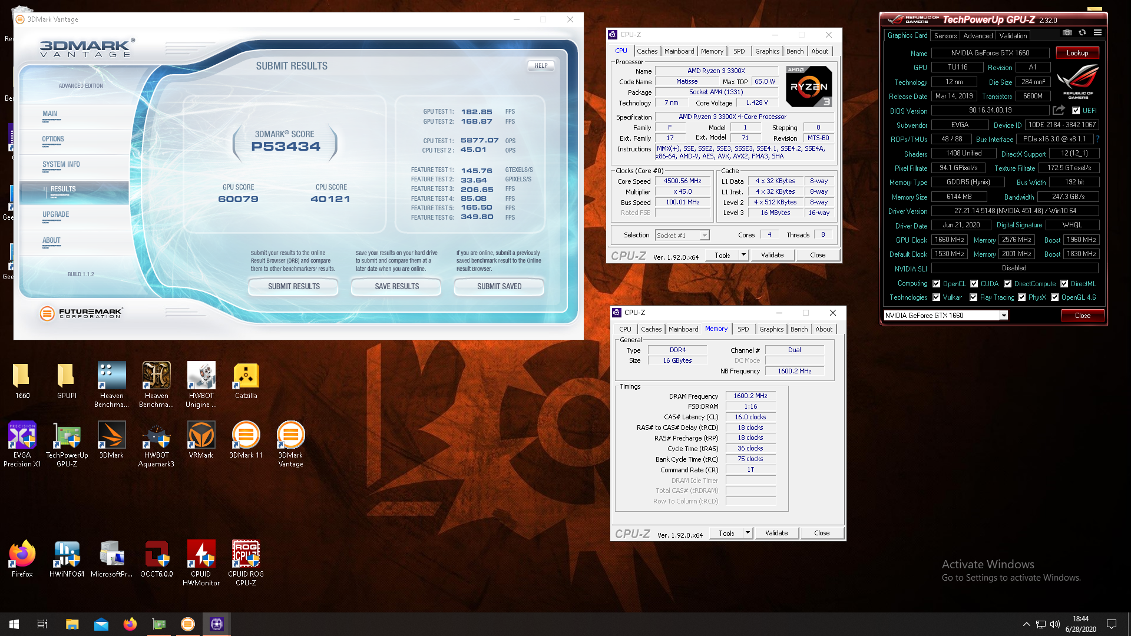Toggle UEFI checkbox in GPU-Z

(x=1076, y=111)
